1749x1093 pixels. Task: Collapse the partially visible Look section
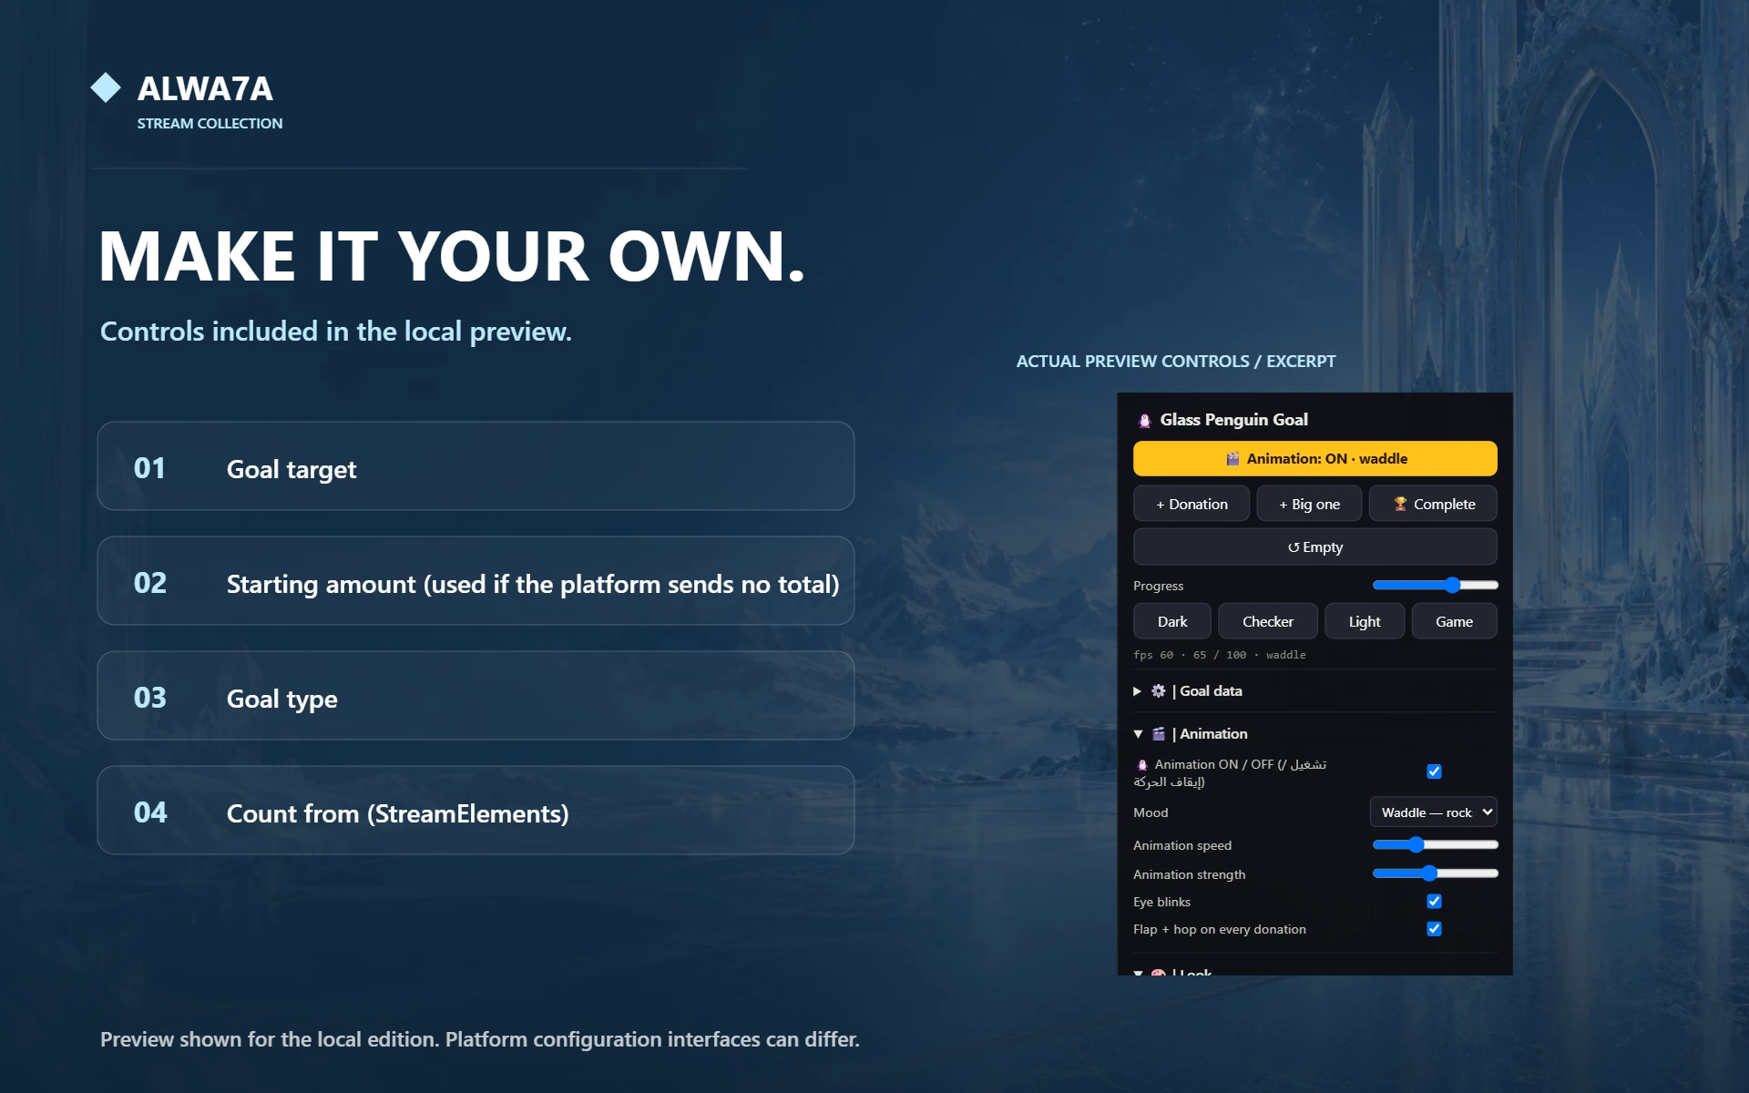[1138, 972]
